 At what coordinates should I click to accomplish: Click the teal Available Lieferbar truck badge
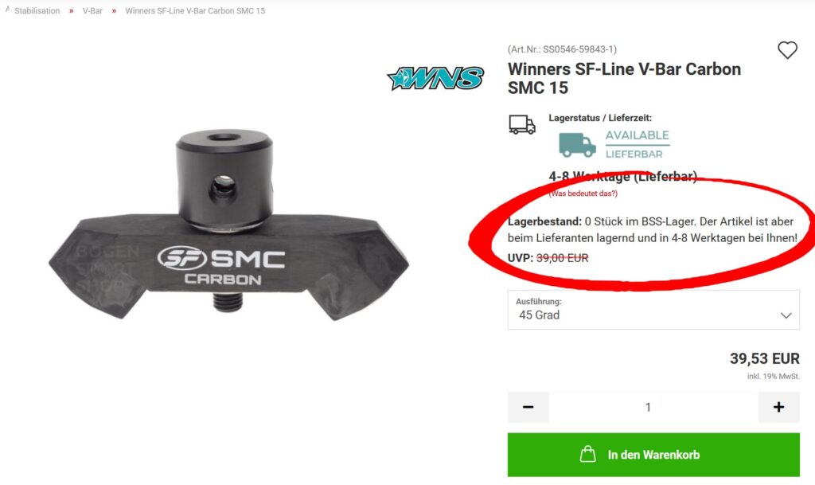point(614,144)
